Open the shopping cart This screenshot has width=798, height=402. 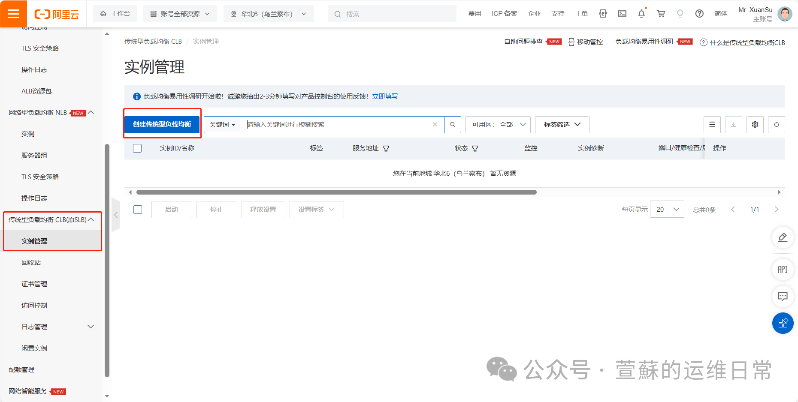pyautogui.click(x=661, y=14)
